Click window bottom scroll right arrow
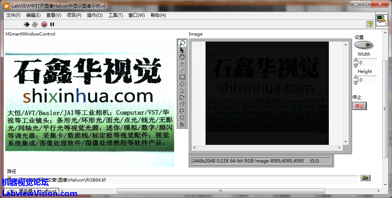The height and width of the screenshot is (198, 392). [379, 191]
